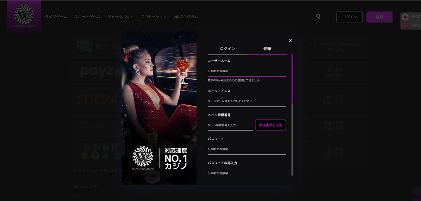Click the 仮想通貨 label in background
This screenshot has width=421, height=201.
[101, 147]
